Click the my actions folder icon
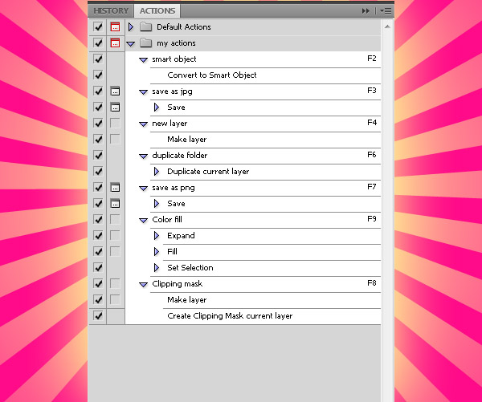 145,43
